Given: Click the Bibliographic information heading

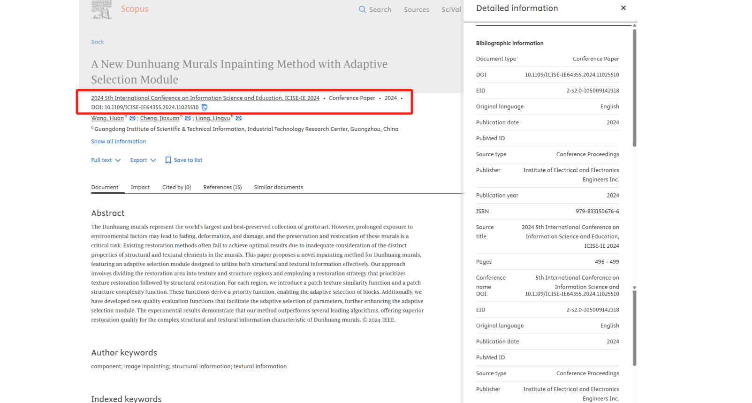Looking at the screenshot, I should [x=509, y=43].
